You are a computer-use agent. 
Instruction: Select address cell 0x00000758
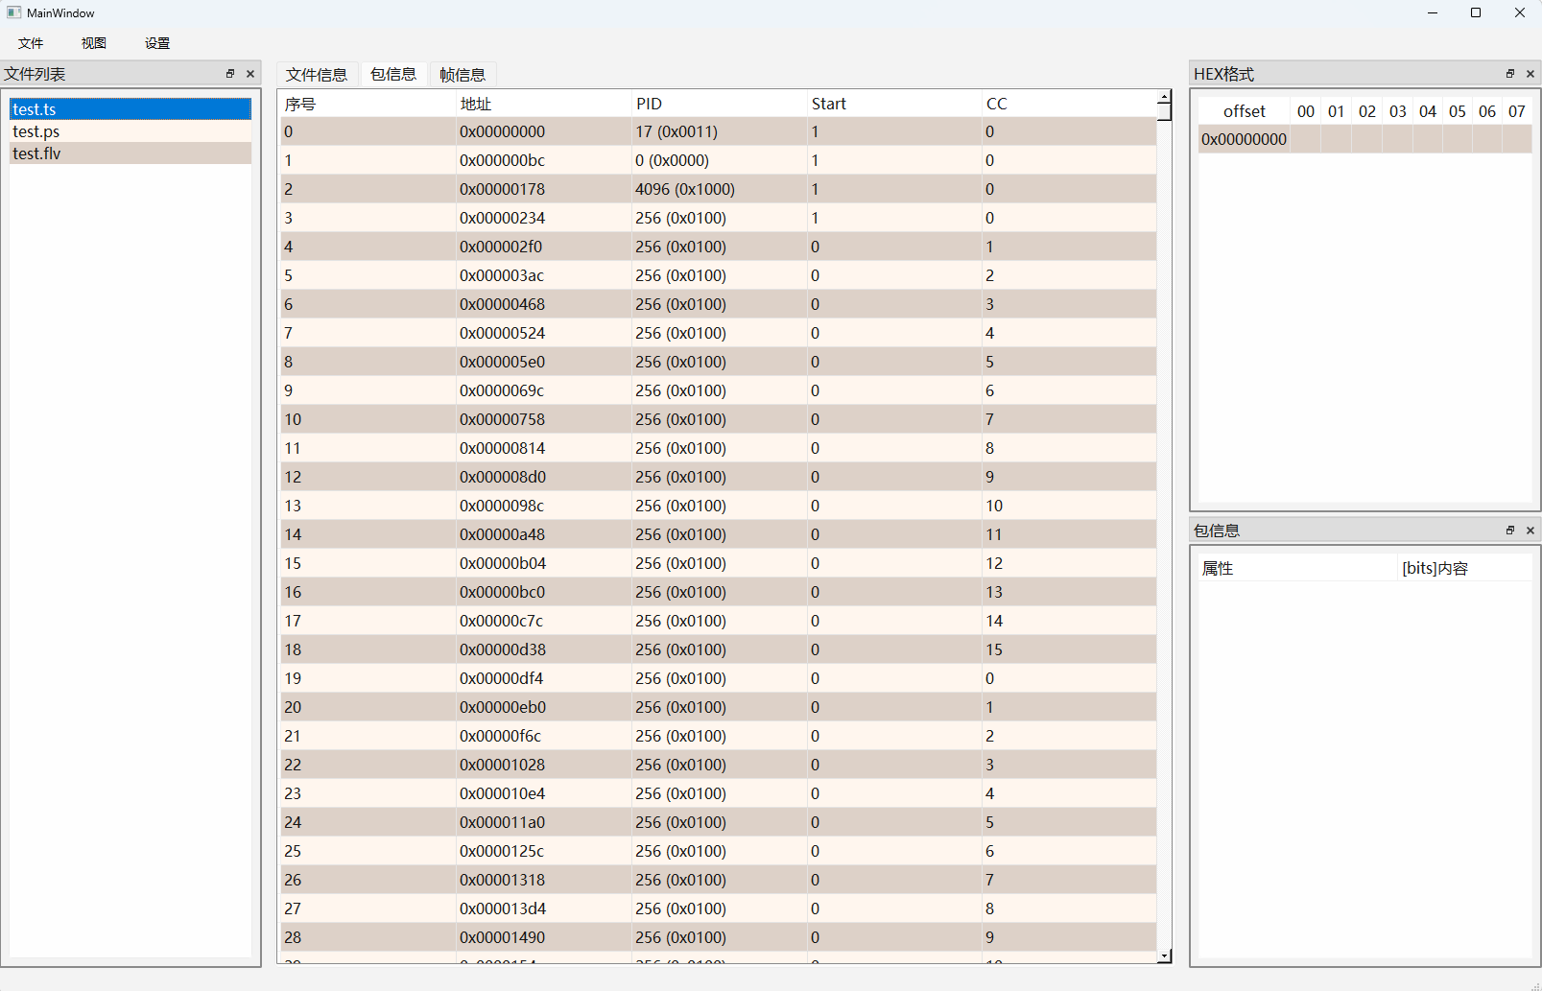pyautogui.click(x=543, y=419)
